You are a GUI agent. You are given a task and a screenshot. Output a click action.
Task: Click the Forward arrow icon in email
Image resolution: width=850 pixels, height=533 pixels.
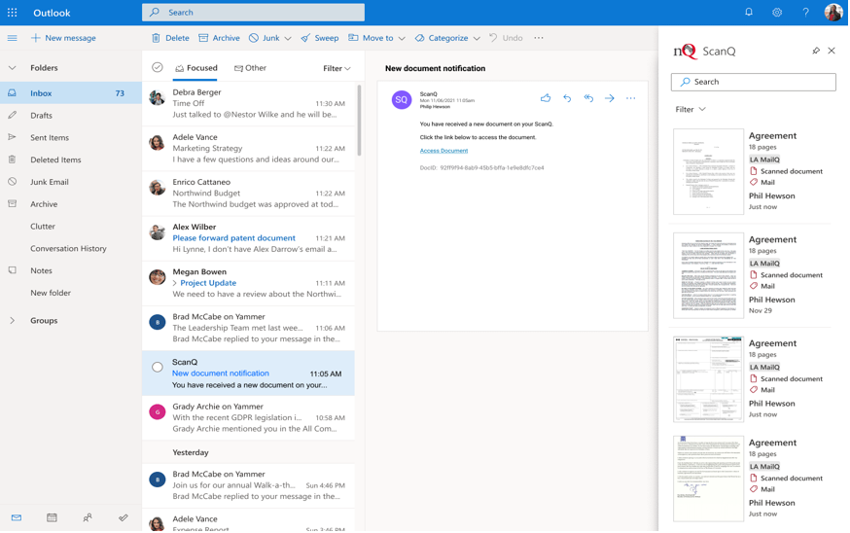611,98
